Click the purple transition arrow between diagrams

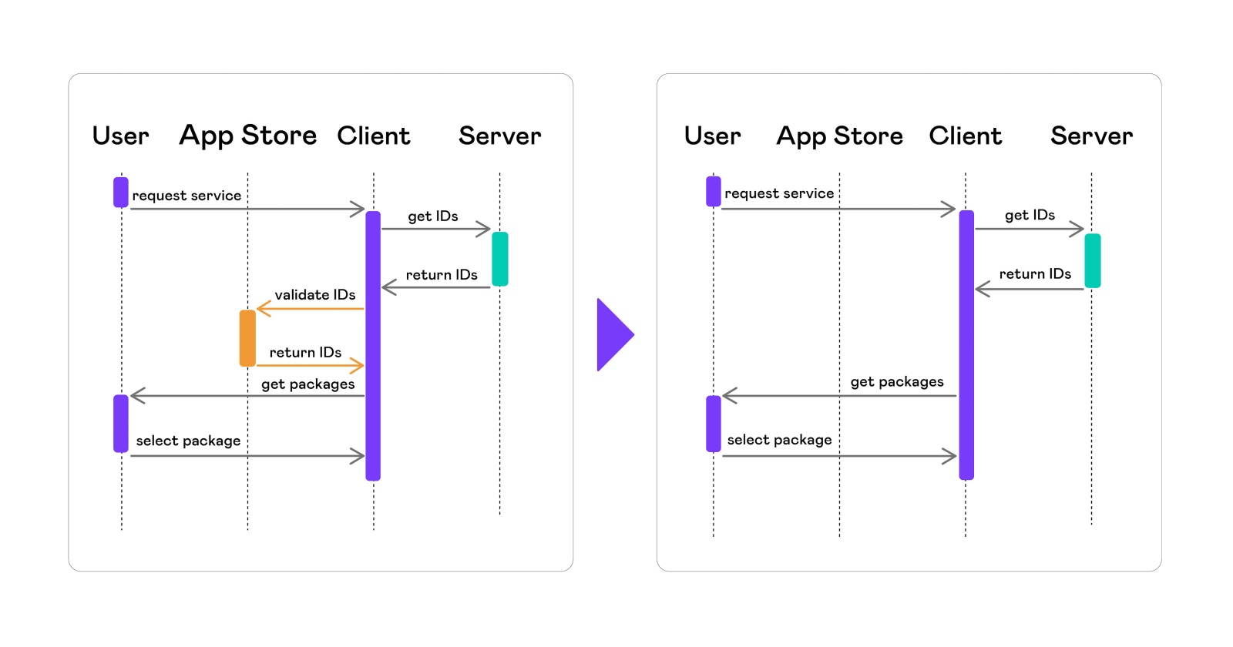[615, 335]
